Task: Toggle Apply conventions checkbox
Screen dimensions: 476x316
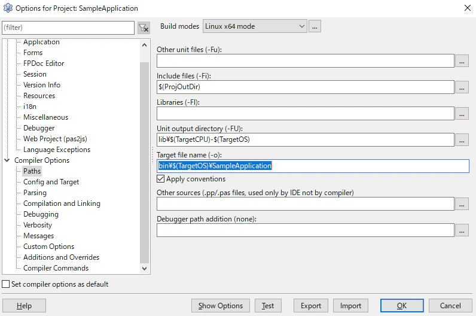Action: click(161, 179)
